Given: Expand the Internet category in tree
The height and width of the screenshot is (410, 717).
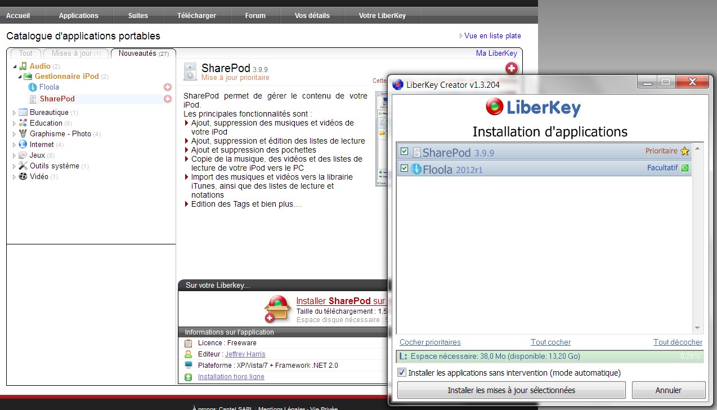Looking at the screenshot, I should pos(14,145).
